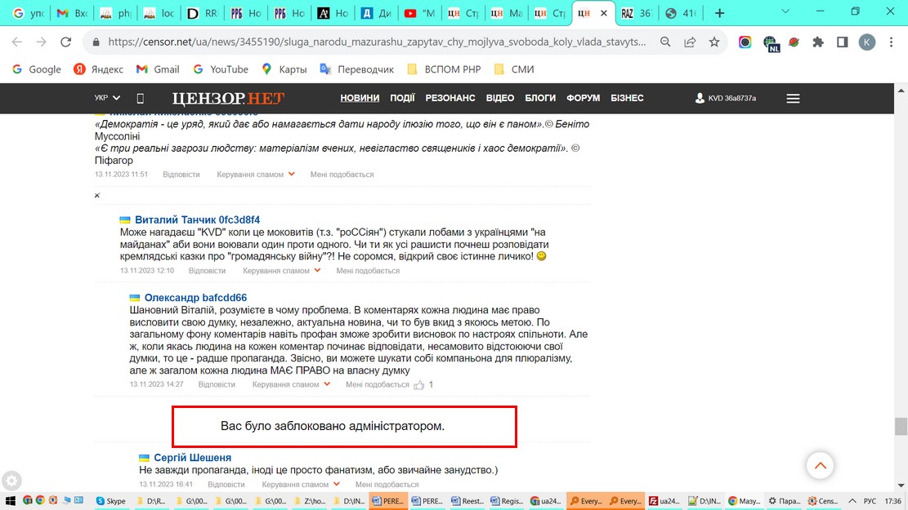Open Chrome three-dot menu
Image resolution: width=908 pixels, height=510 pixels.
tap(891, 42)
